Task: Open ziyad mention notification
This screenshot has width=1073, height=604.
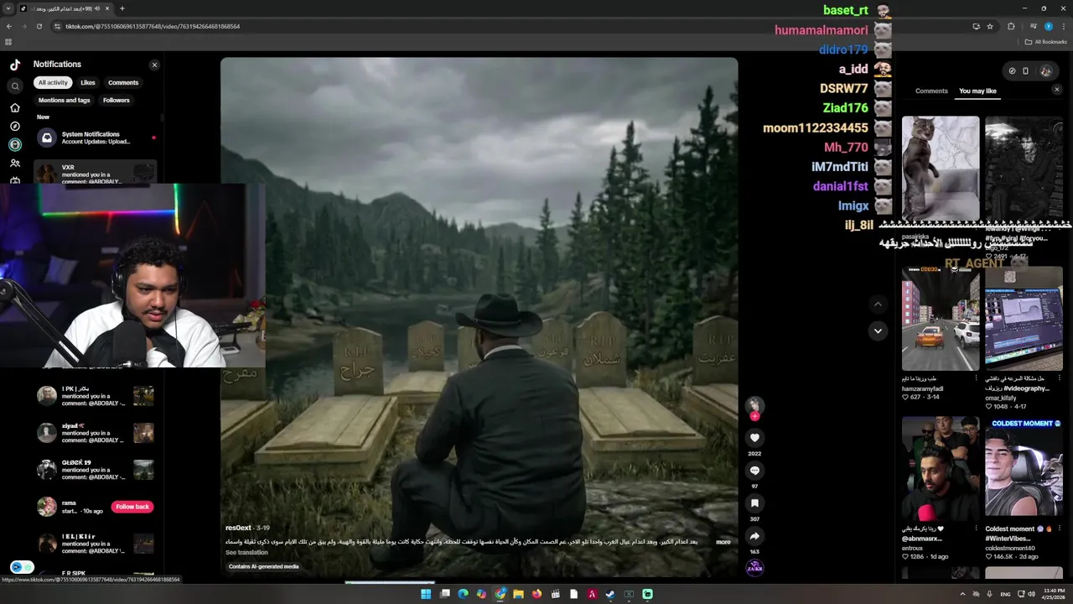Action: [x=96, y=433]
